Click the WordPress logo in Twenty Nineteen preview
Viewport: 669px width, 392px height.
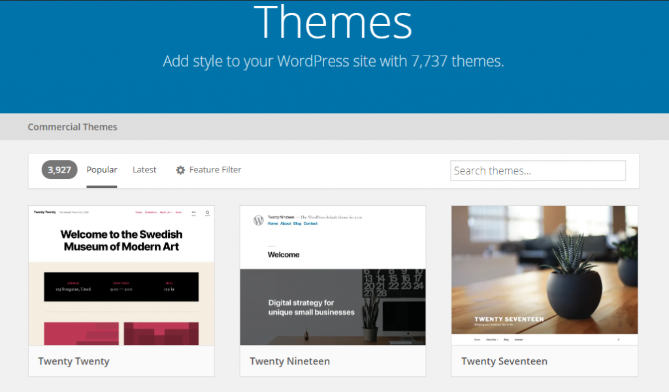[x=259, y=220]
